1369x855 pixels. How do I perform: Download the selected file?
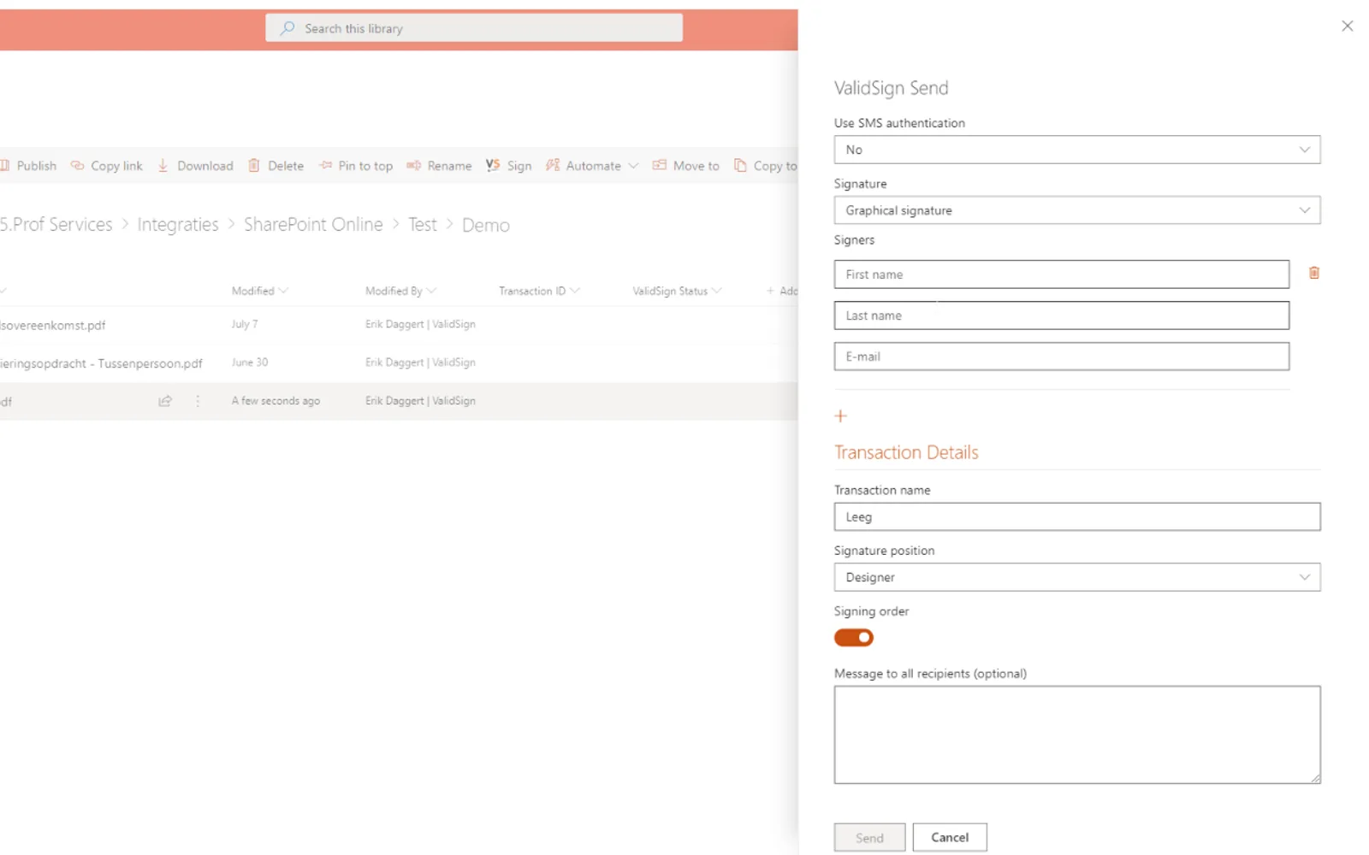[195, 166]
